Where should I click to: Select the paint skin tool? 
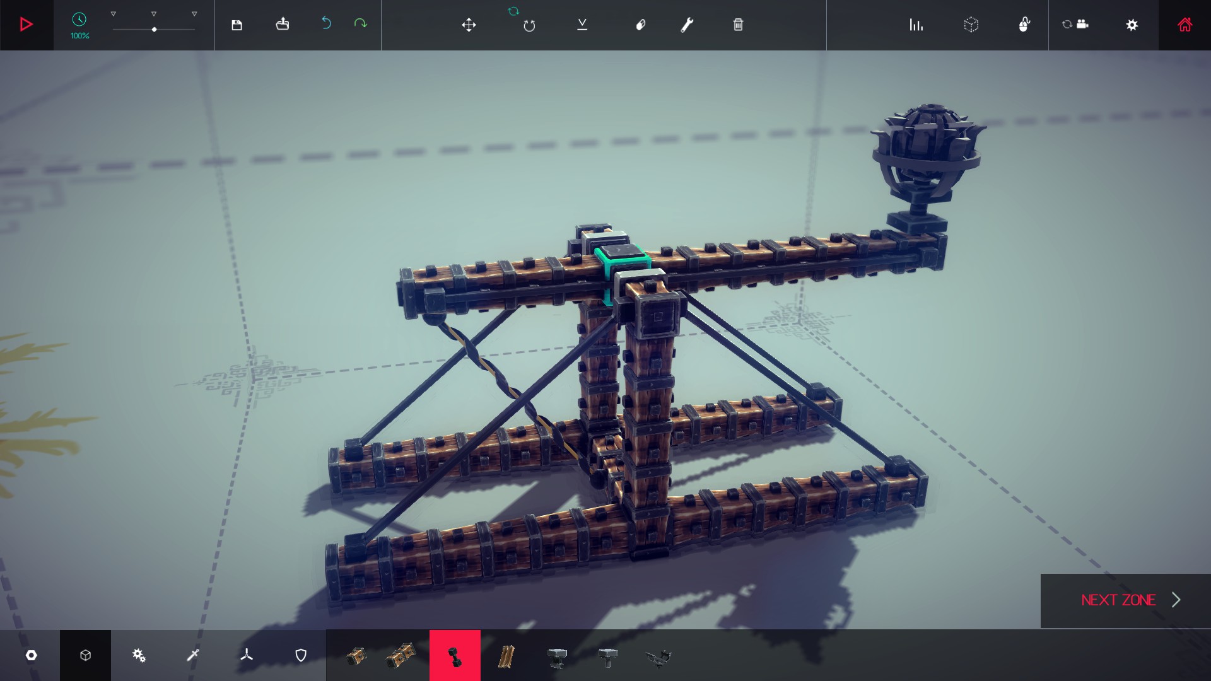pyautogui.click(x=640, y=25)
